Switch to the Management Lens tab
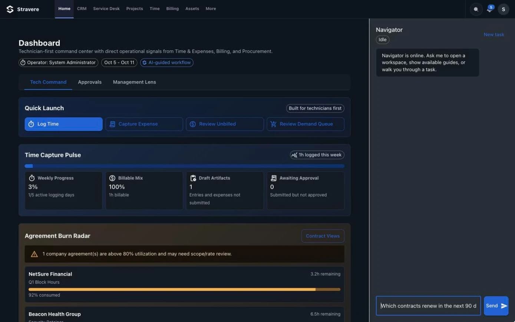 coord(135,82)
